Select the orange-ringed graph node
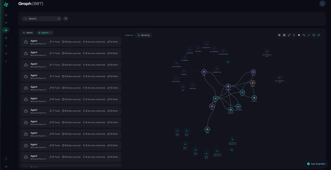The height and width of the screenshot is (170, 331). click(253, 83)
